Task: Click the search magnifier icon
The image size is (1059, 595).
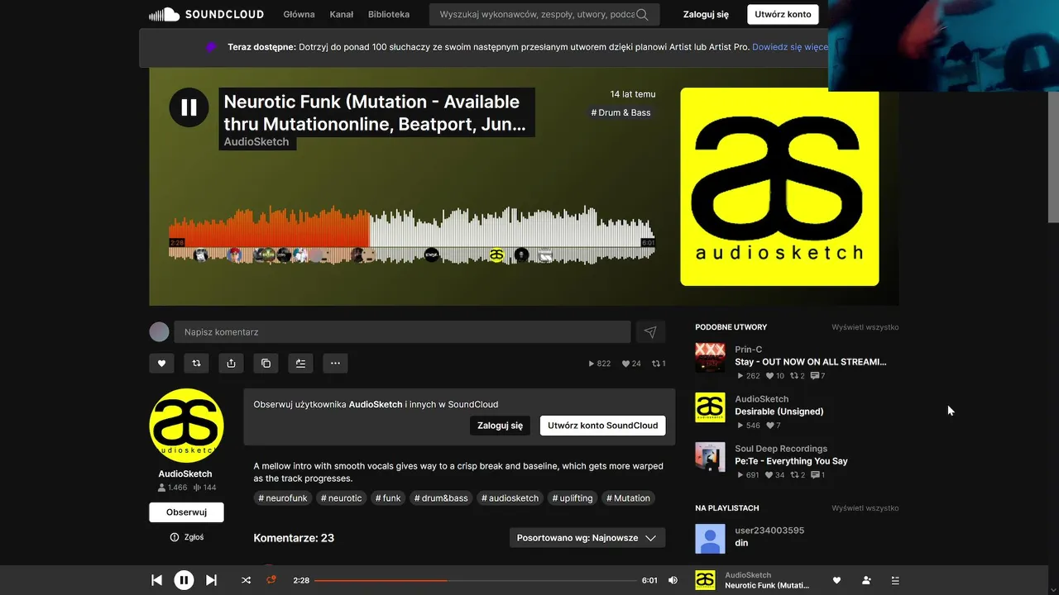Action: (x=642, y=14)
